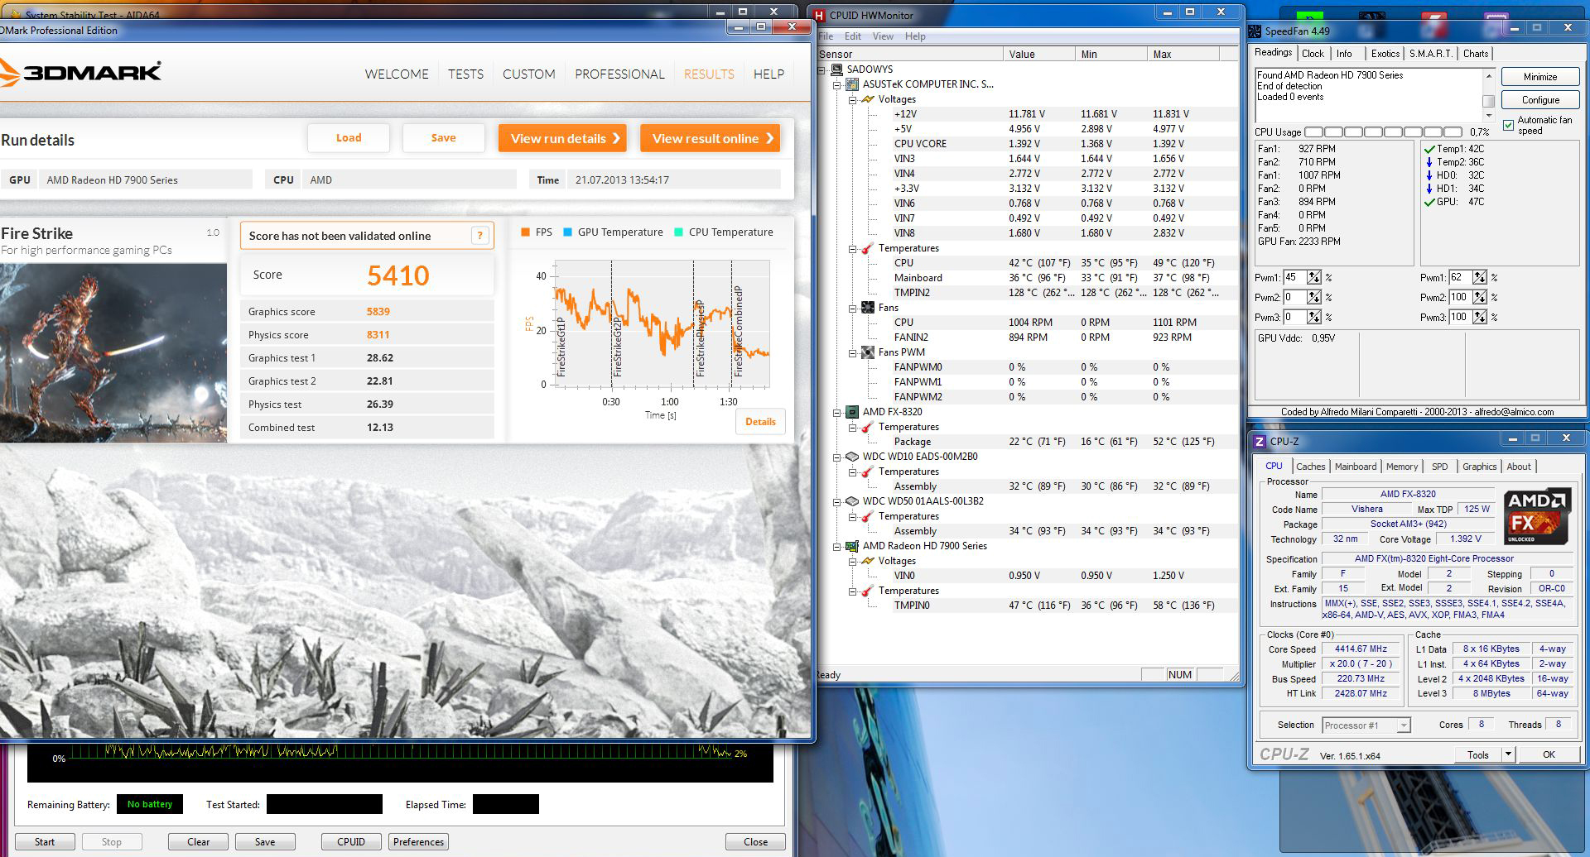The width and height of the screenshot is (1590, 857).
Task: Click the green check icon next to GPU 47C
Action: coord(1429,202)
